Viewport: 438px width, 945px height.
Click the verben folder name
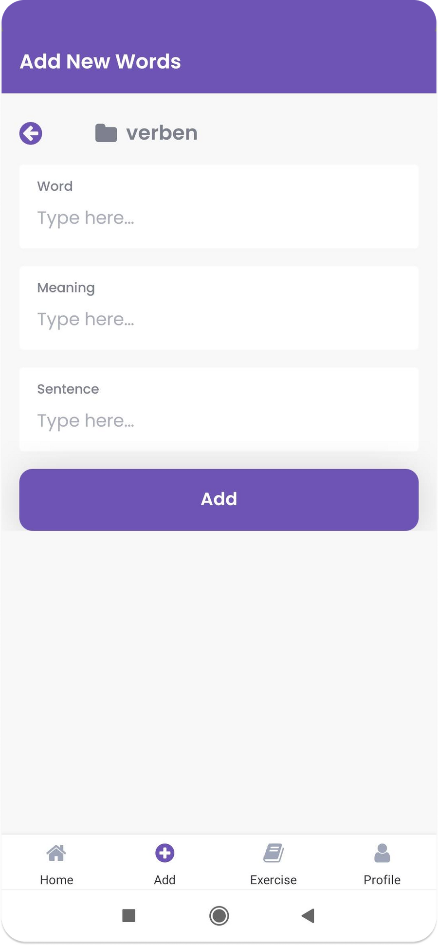tap(162, 133)
